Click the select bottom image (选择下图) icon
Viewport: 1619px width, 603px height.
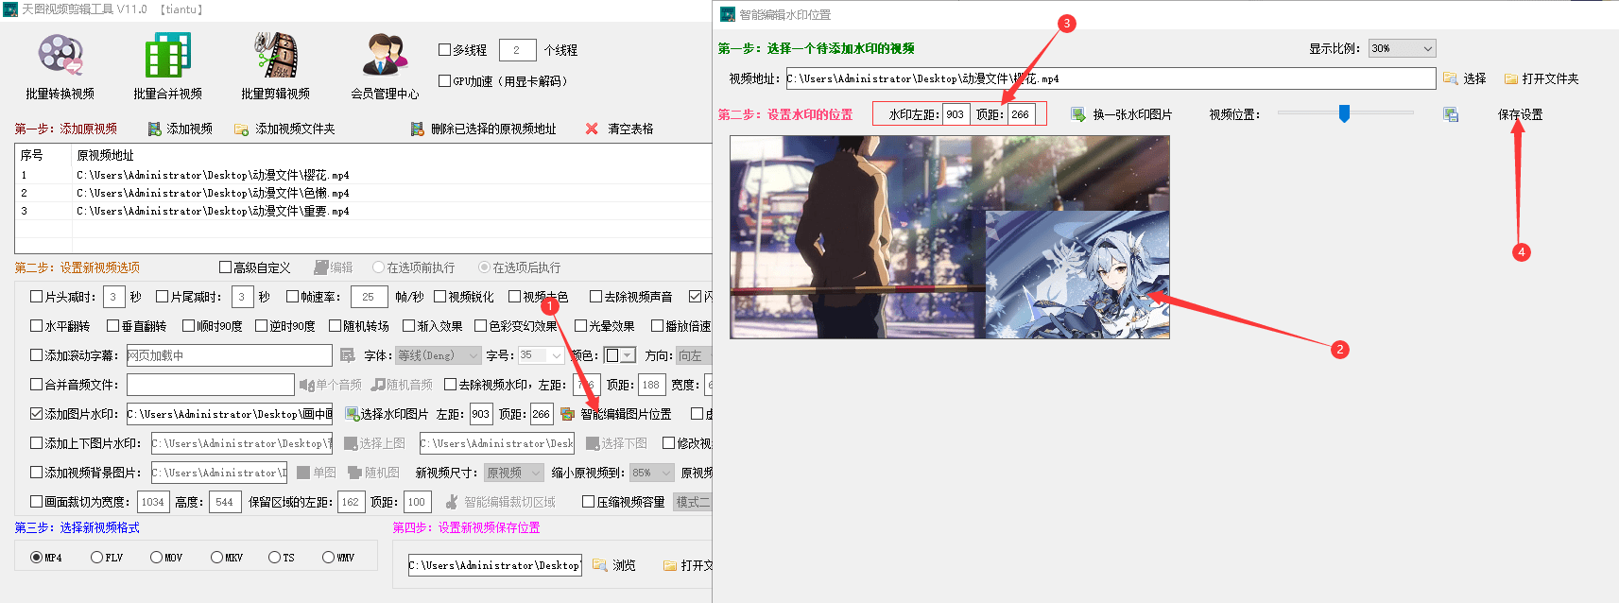[593, 443]
